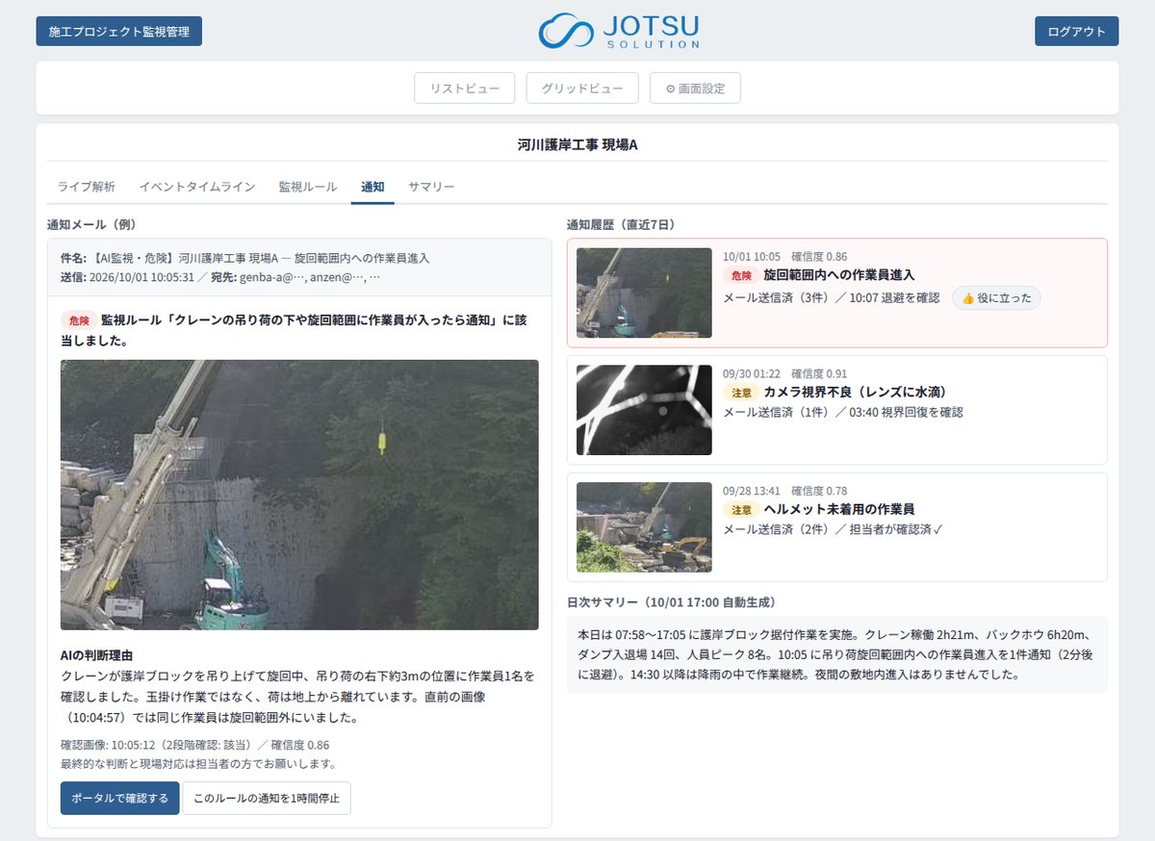Open the 施工プロジェクト監視管理 button
Viewport: 1155px width, 841px height.
click(119, 31)
